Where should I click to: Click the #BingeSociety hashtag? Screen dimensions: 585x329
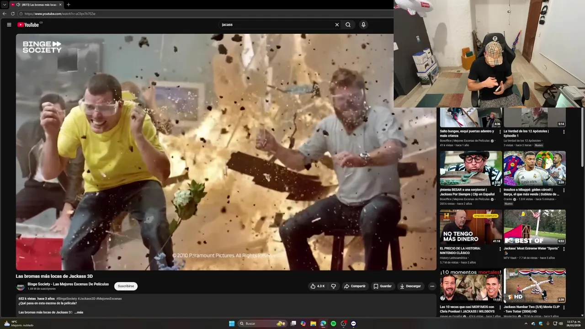tap(66, 298)
